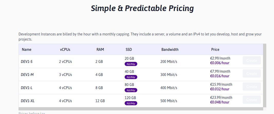Click Create button for DEV1-S
Viewport: 274px width, 114px height.
click(x=252, y=60)
